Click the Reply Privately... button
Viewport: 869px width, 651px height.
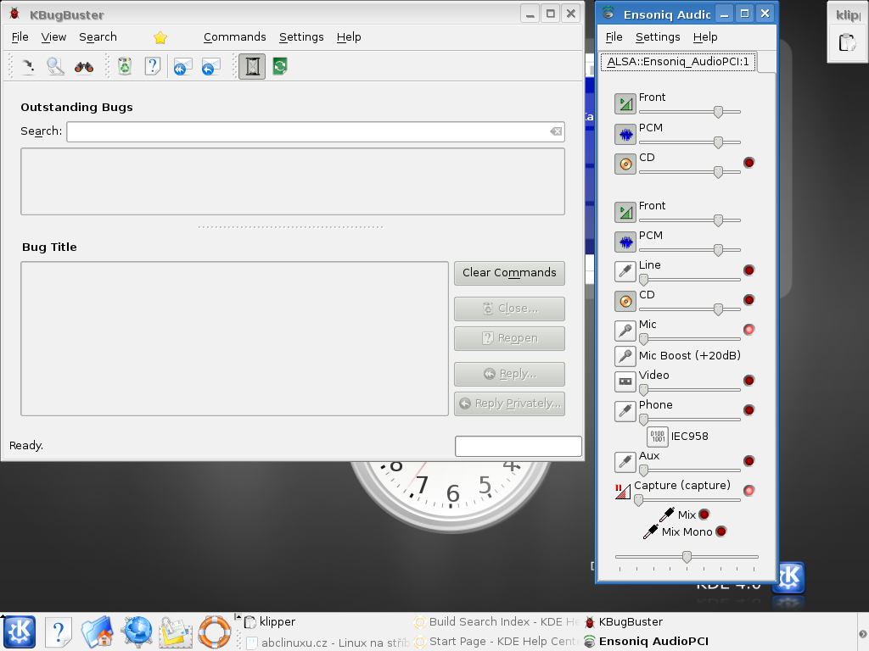coord(509,403)
